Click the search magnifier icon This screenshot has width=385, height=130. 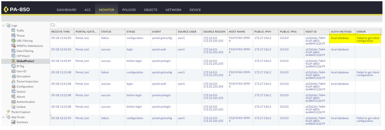point(53,25)
